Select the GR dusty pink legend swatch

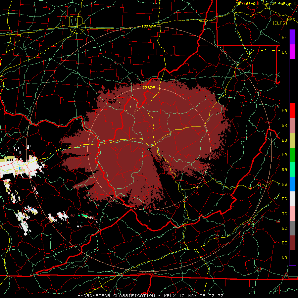(x=292, y=125)
